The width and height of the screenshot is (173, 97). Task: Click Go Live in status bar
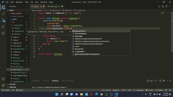[149, 90]
